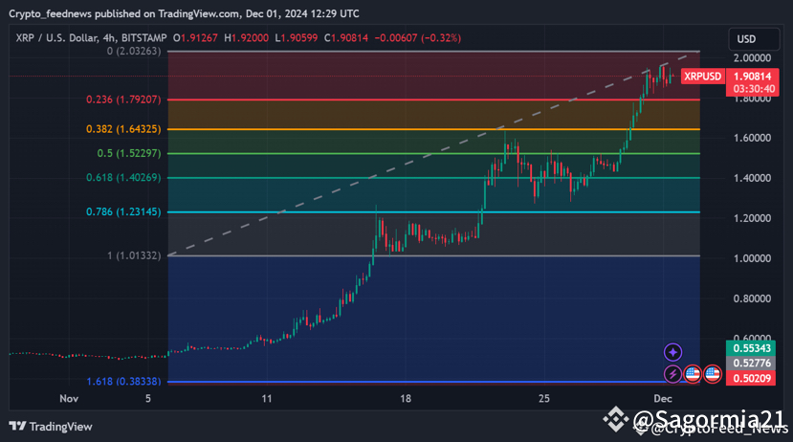This screenshot has height=442, width=793.
Task: Click the 0.55343 green price label
Action: tap(751, 348)
